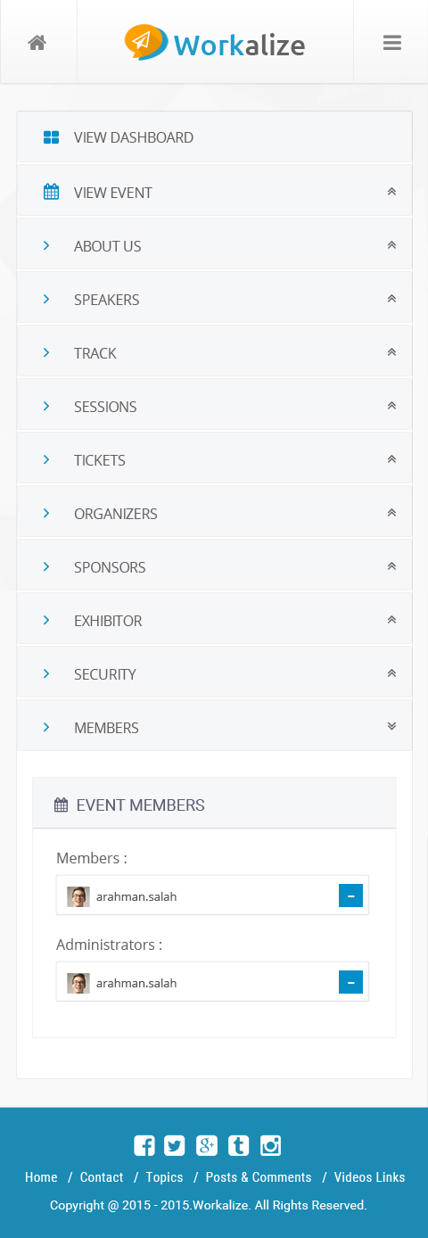The width and height of the screenshot is (428, 1238).
Task: Click arahman.salah avatar under Members
Action: 78,896
